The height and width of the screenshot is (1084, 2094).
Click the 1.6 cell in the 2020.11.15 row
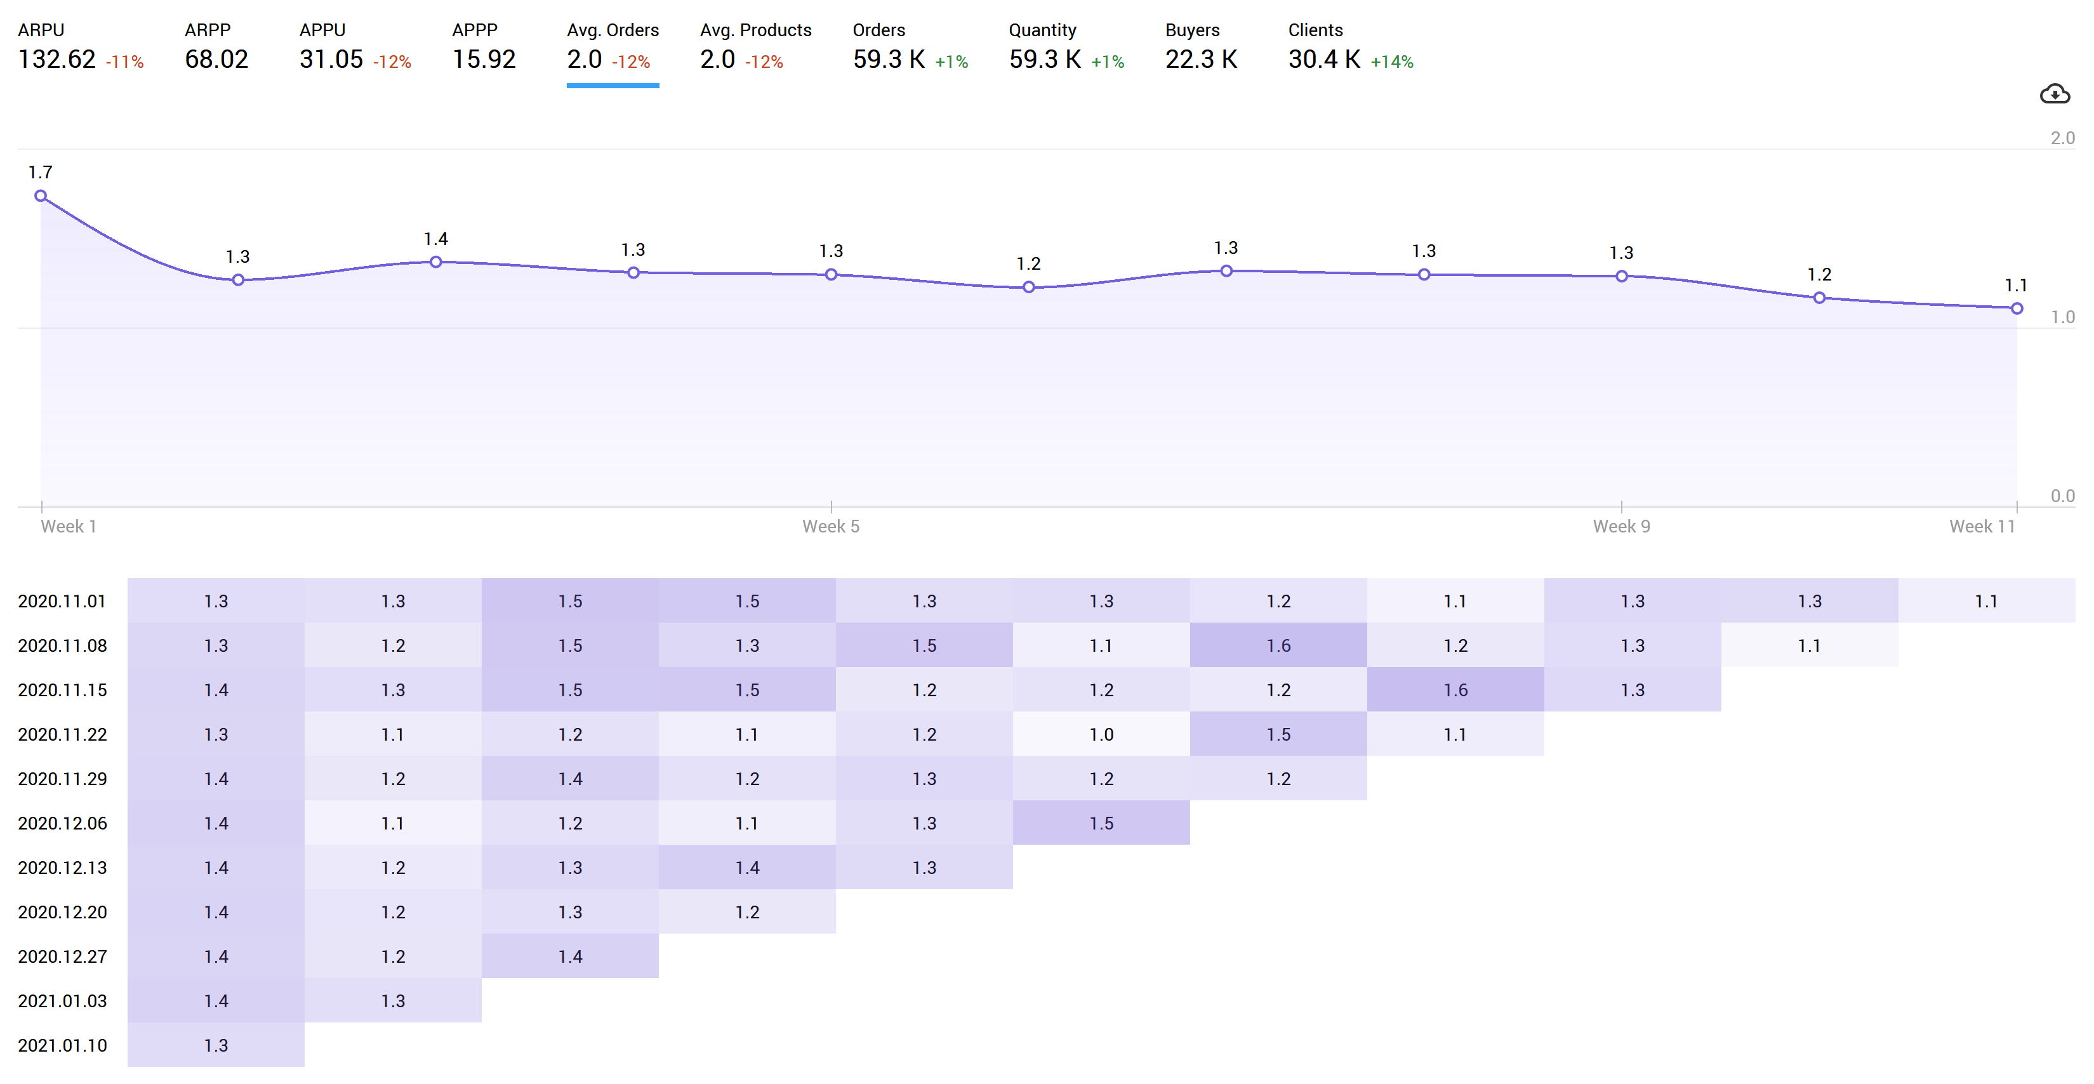[x=1456, y=690]
